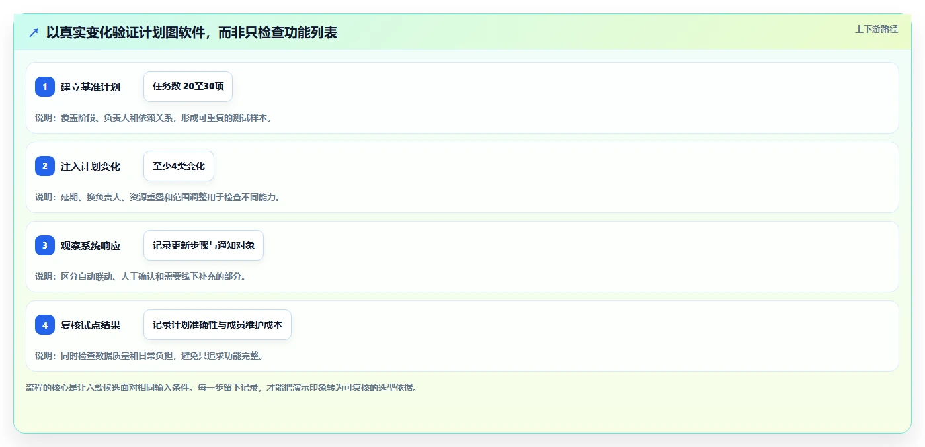Click the note 区分自动联动、人工确认
This screenshot has width=925, height=447.
point(141,277)
